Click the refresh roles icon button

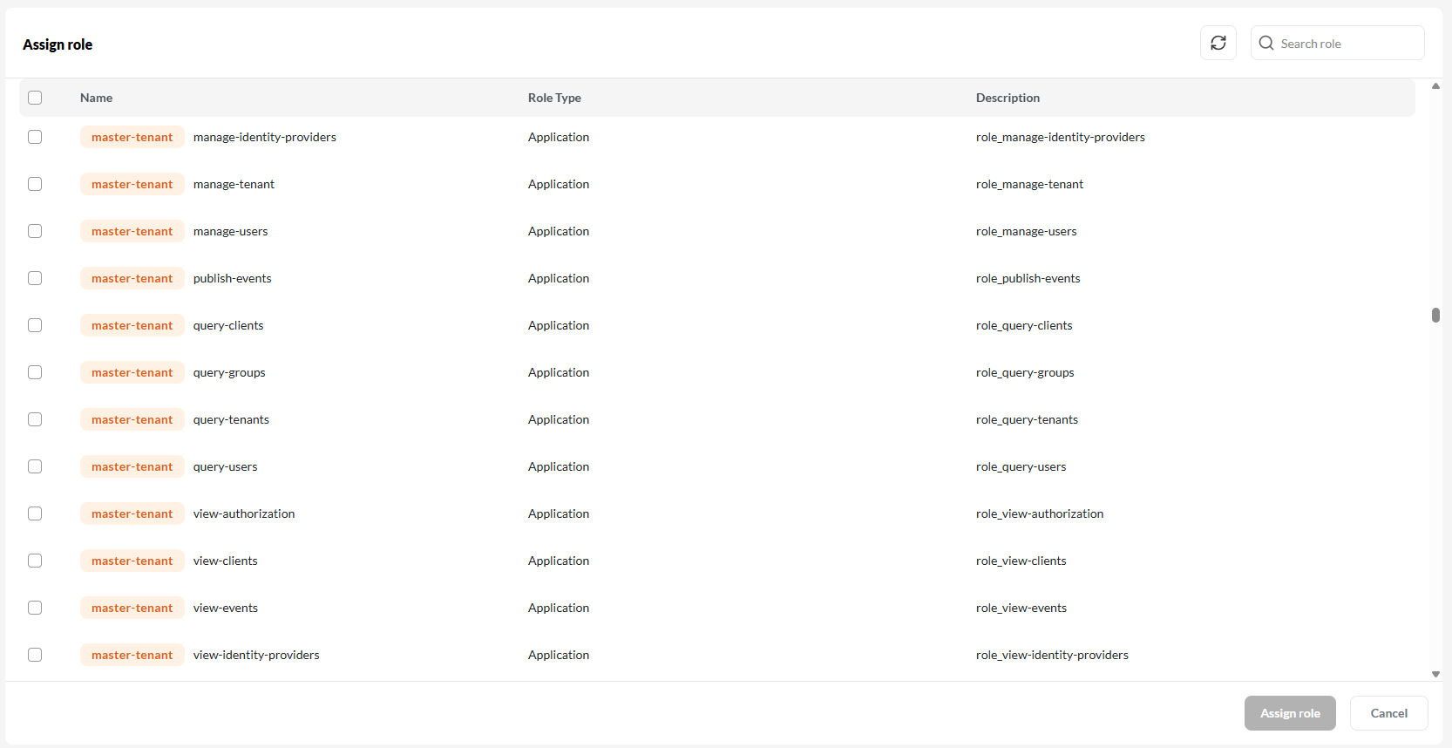point(1218,43)
